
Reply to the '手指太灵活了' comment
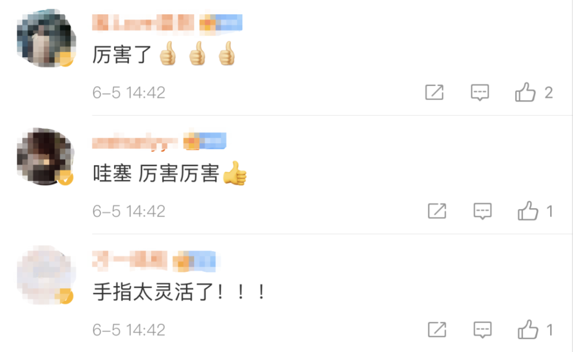[x=482, y=330]
